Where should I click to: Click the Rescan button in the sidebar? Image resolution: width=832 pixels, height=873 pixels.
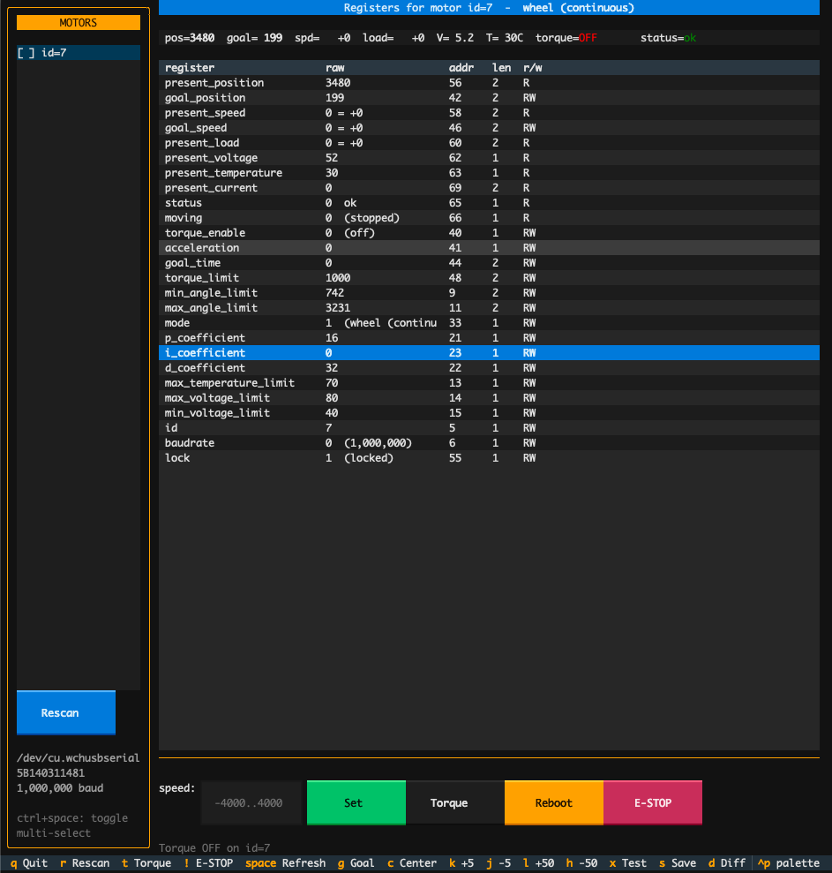[65, 713]
